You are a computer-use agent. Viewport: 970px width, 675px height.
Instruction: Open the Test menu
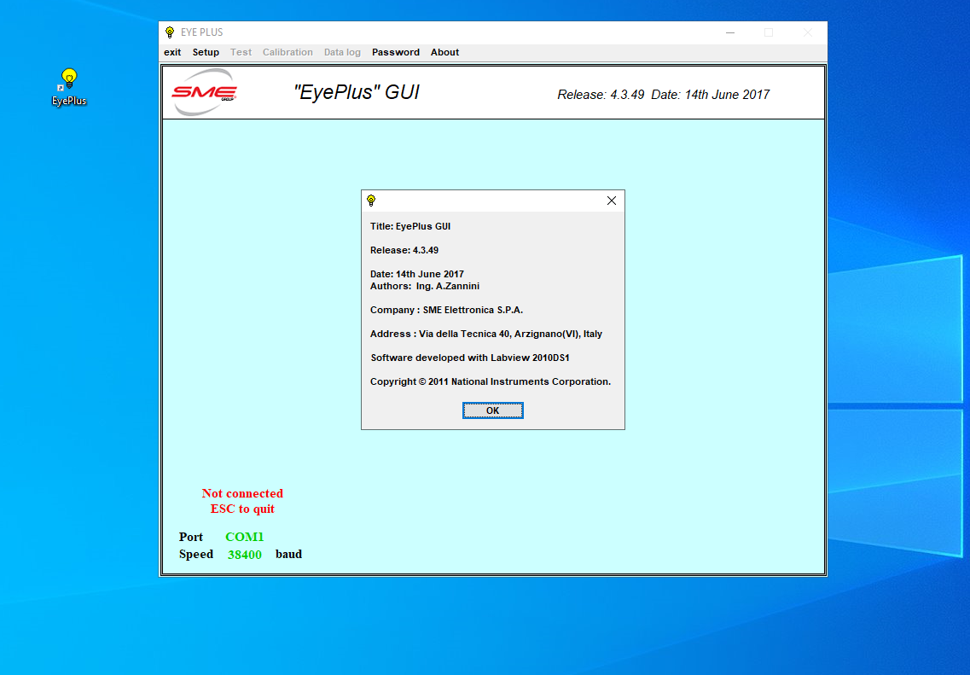tap(241, 53)
